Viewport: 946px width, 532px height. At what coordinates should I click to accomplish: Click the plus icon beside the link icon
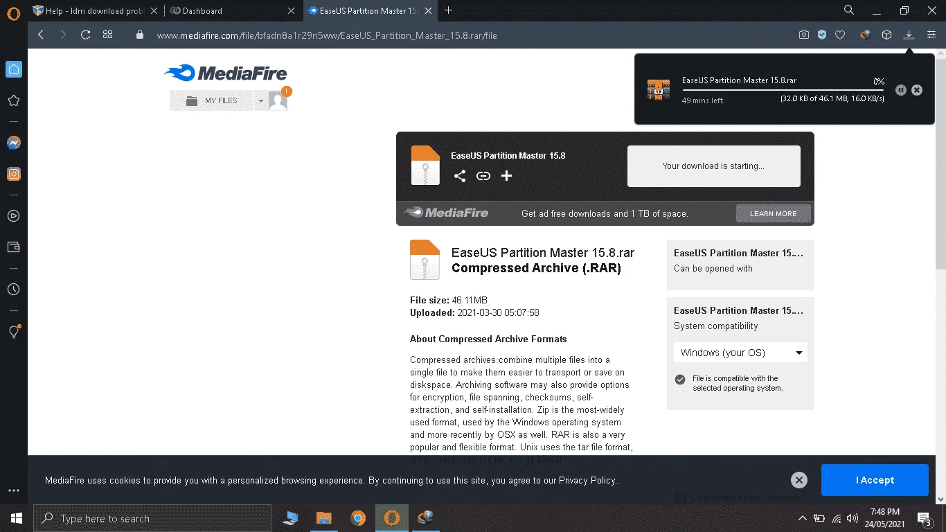(x=506, y=176)
